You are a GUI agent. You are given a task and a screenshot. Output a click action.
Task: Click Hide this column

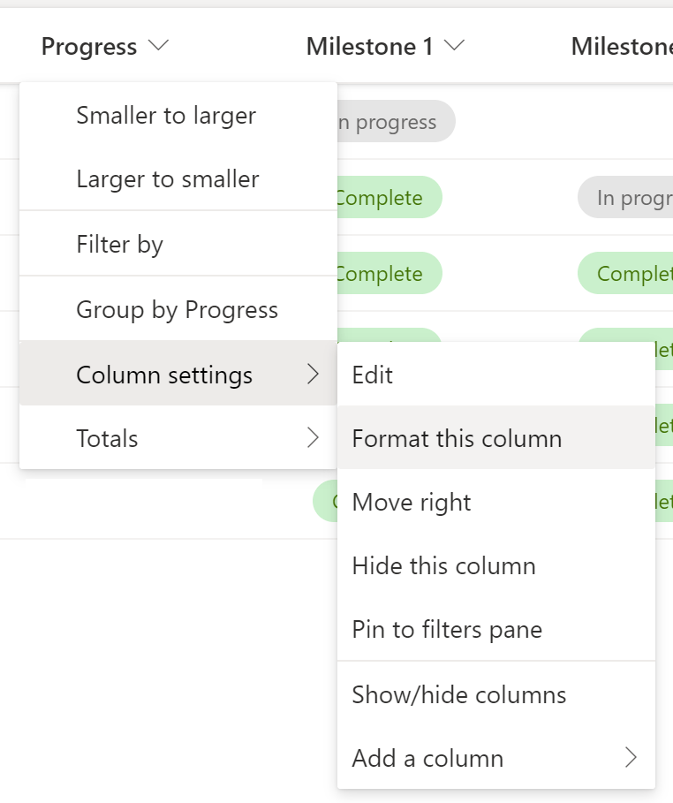coord(443,566)
